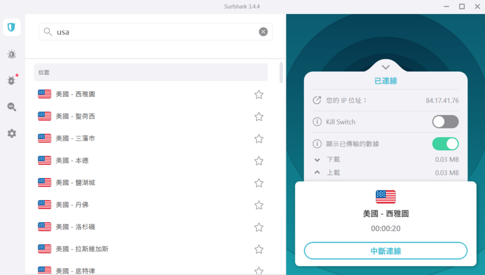Collapse the connection details chevron
Viewport: 485px width, 275px height.
point(386,67)
